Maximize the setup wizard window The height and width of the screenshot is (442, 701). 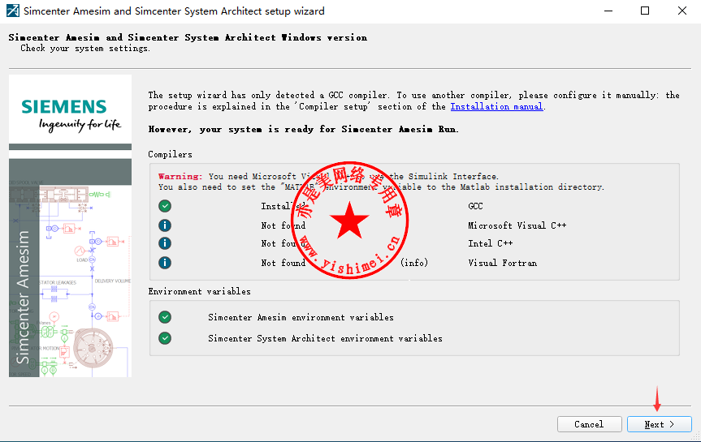point(645,11)
